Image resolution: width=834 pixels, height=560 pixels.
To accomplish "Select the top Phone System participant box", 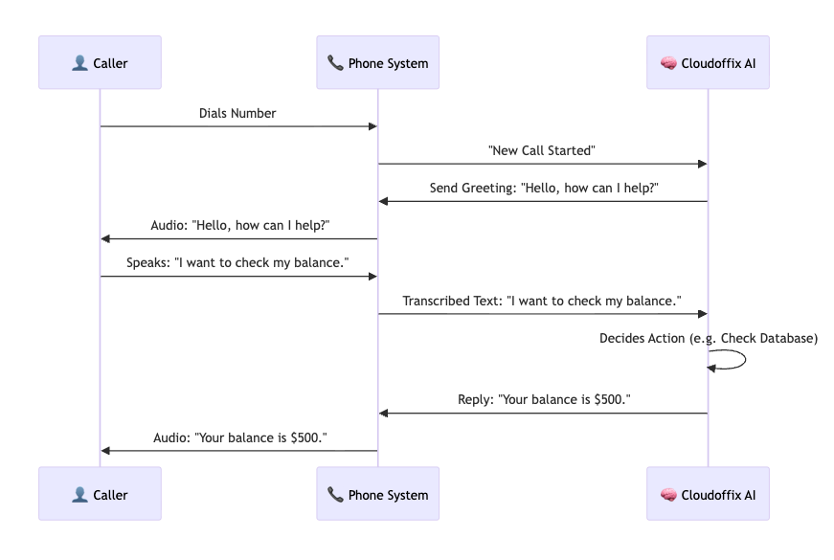I will [377, 63].
